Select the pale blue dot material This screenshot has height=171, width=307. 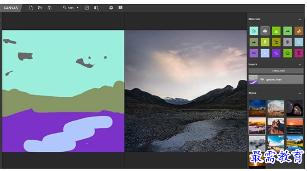pyautogui.click(x=265, y=53)
